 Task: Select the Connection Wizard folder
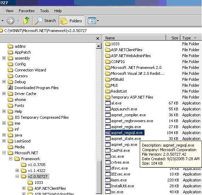pos(27,70)
